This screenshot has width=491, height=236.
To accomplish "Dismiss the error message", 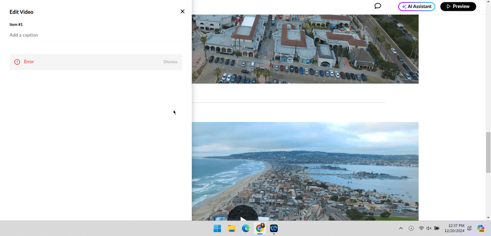I will tap(170, 62).
